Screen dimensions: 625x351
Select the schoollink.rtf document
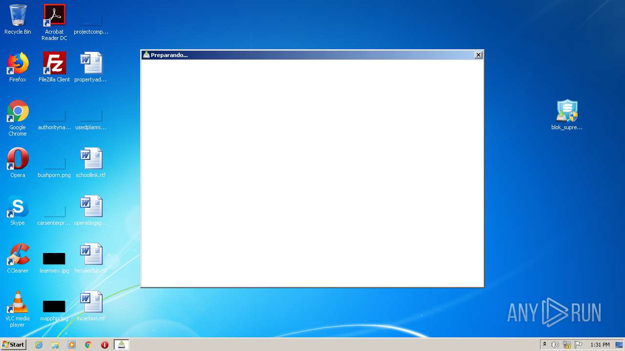[91, 163]
